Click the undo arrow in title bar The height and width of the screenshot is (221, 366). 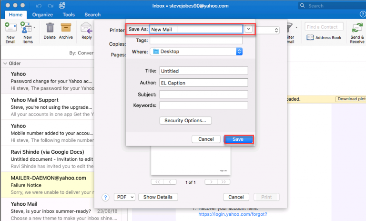click(x=39, y=6)
